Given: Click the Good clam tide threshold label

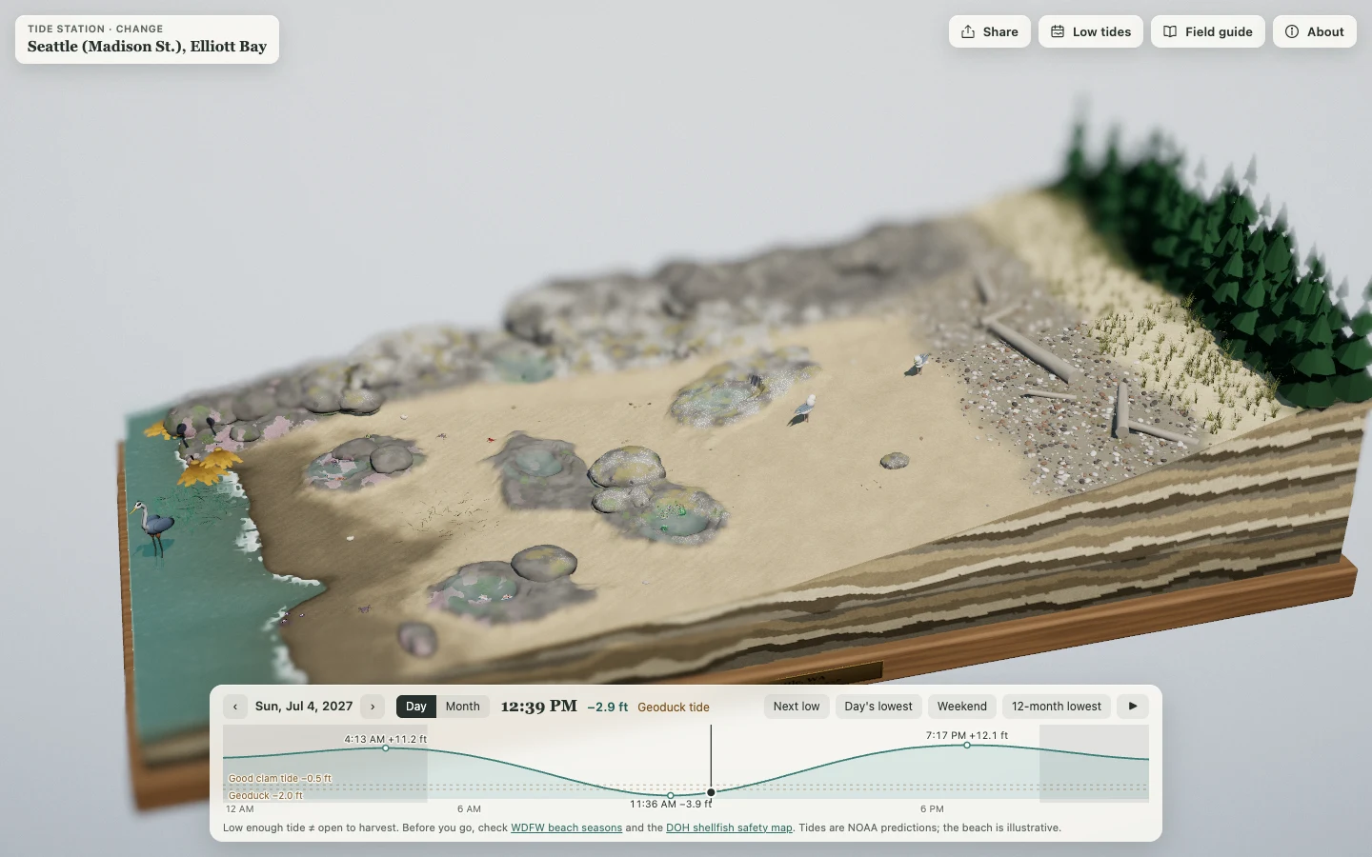Looking at the screenshot, I should (x=280, y=779).
